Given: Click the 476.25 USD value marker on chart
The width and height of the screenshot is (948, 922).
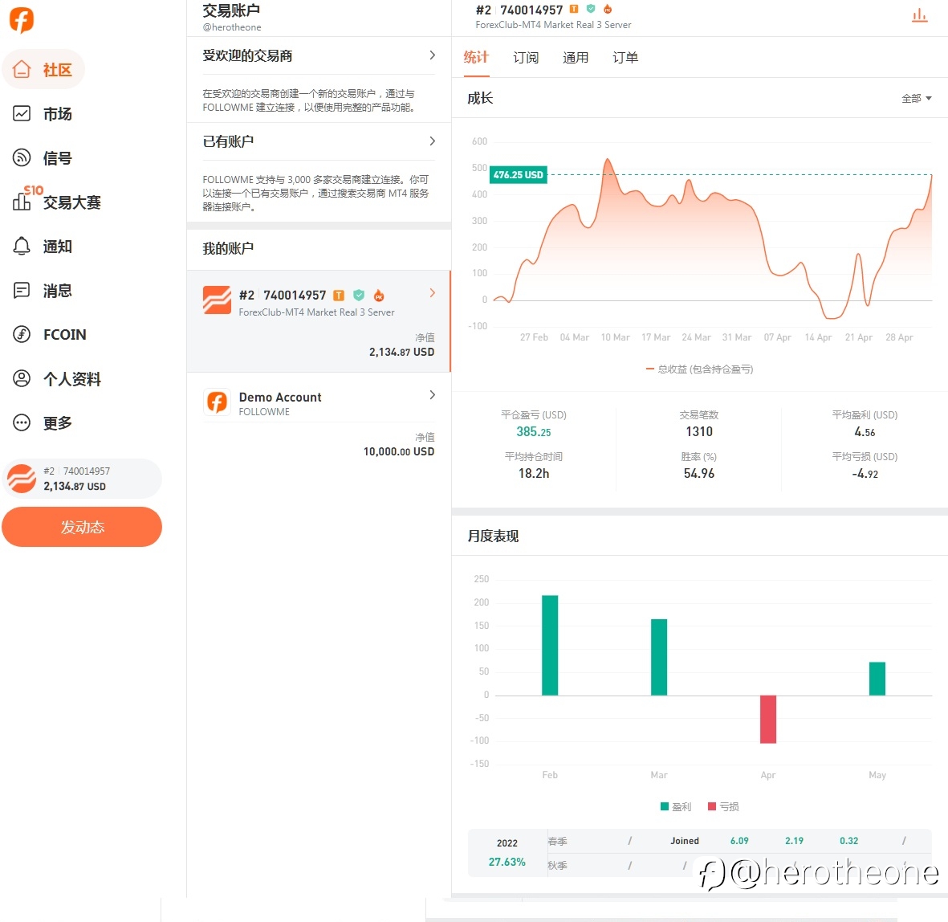Looking at the screenshot, I should click(518, 175).
